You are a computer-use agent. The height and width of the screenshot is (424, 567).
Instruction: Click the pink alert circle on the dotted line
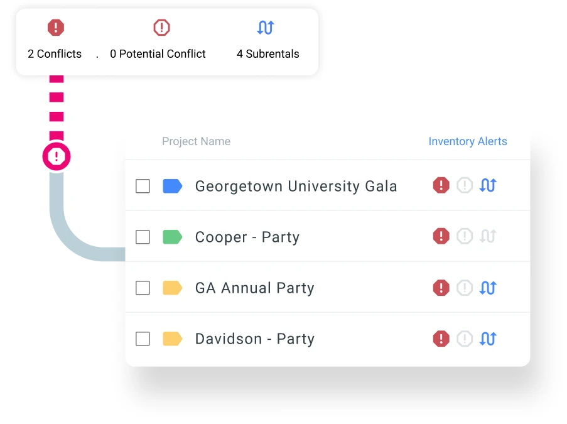57,156
